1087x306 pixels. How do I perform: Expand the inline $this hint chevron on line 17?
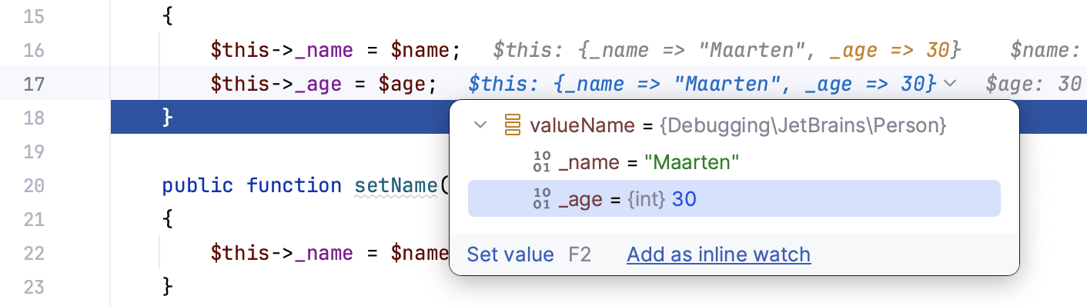coord(949,83)
